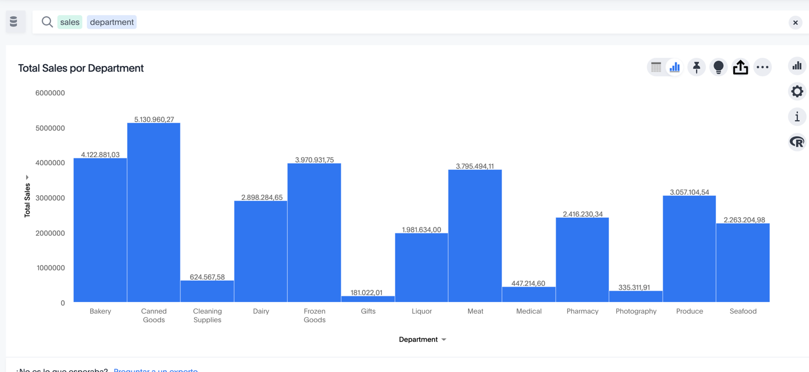Image resolution: width=809 pixels, height=372 pixels.
Task: Select the department search token
Action: click(112, 23)
